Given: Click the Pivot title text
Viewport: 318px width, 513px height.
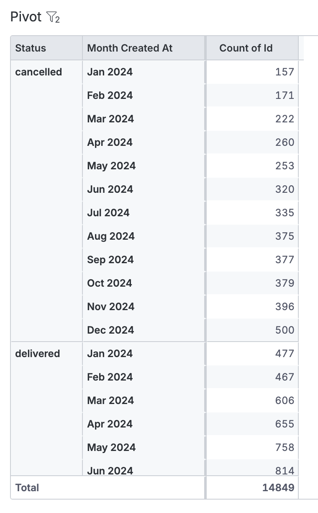Looking at the screenshot, I should click(x=26, y=17).
